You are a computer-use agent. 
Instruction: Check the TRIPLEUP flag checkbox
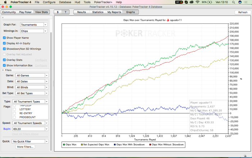14,106
